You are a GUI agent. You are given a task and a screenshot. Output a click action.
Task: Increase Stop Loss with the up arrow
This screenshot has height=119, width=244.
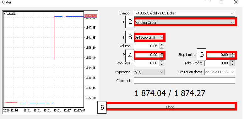pos(162,62)
